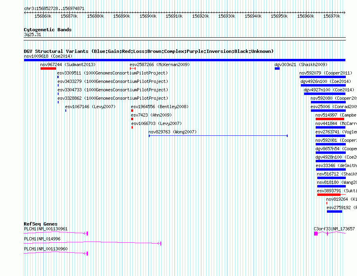Click the long nsv1009618 blue gain bar
The image size is (357, 276).
[x=185, y=60]
